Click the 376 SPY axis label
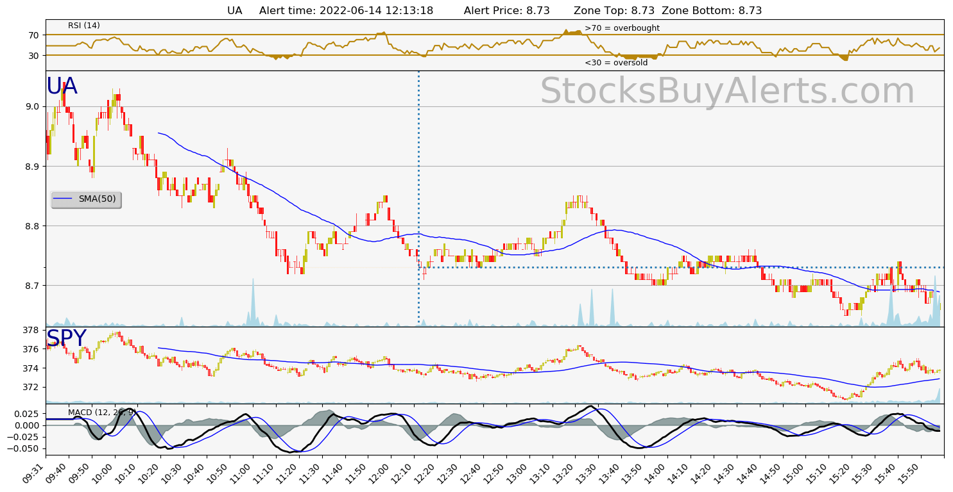 point(31,349)
